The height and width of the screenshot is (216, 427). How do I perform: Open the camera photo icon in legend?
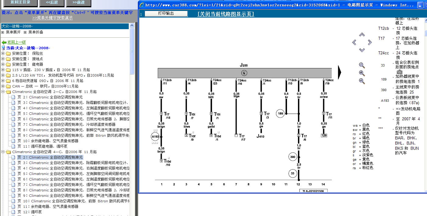[400, 72]
